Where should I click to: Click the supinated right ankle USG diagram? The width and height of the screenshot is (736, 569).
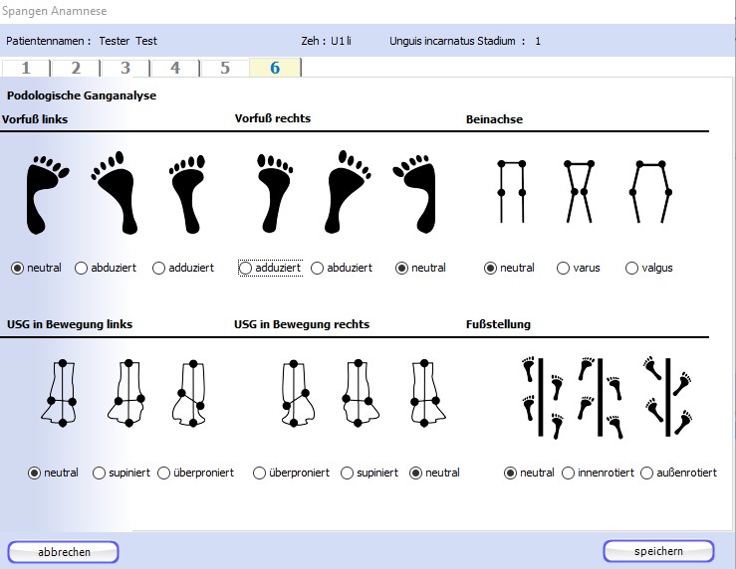(x=360, y=393)
